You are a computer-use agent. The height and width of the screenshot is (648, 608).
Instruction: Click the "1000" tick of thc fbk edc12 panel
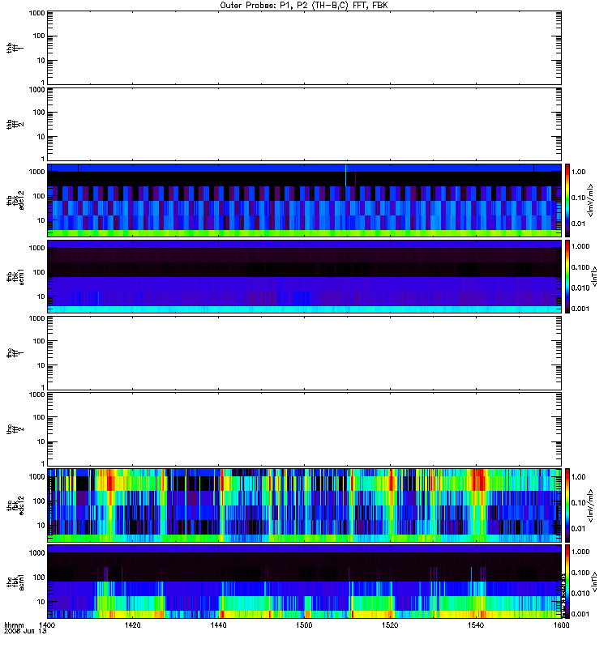(36, 476)
